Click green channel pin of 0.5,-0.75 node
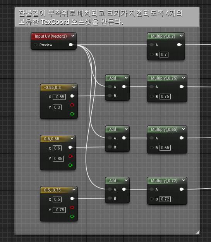211x242 pixels. pyautogui.click(x=72, y=216)
